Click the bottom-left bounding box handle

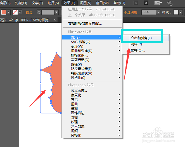[41, 113]
